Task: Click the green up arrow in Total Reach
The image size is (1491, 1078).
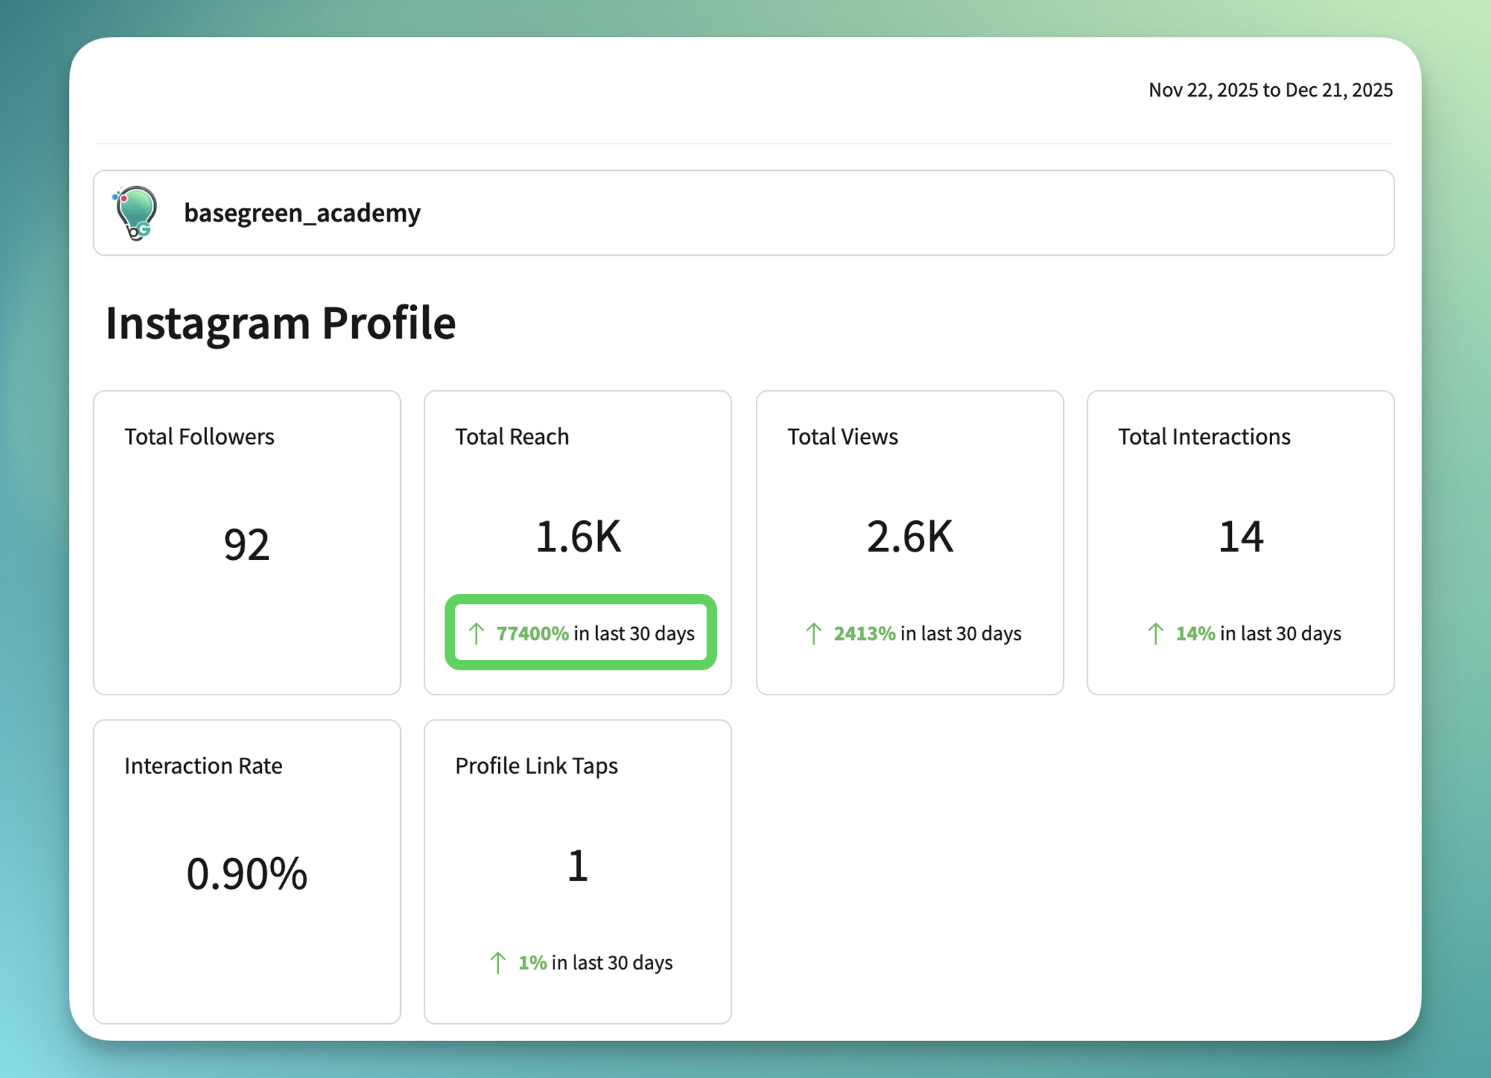Action: [477, 633]
